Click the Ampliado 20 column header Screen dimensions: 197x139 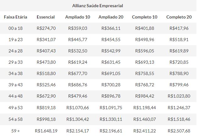pos(111,17)
